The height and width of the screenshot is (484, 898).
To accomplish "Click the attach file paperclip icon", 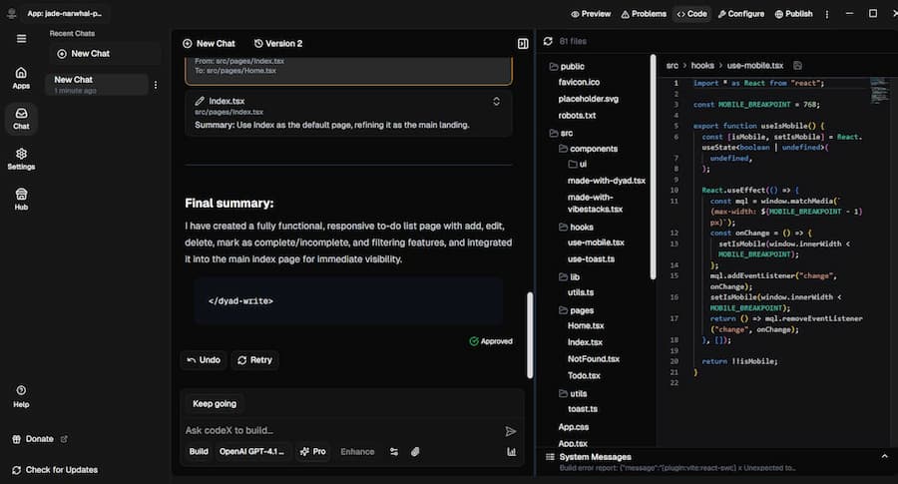I will click(415, 452).
